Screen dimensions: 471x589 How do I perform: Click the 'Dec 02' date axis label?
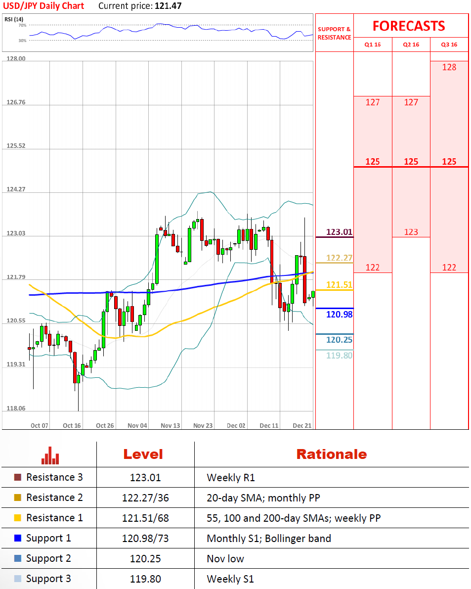pyautogui.click(x=236, y=426)
